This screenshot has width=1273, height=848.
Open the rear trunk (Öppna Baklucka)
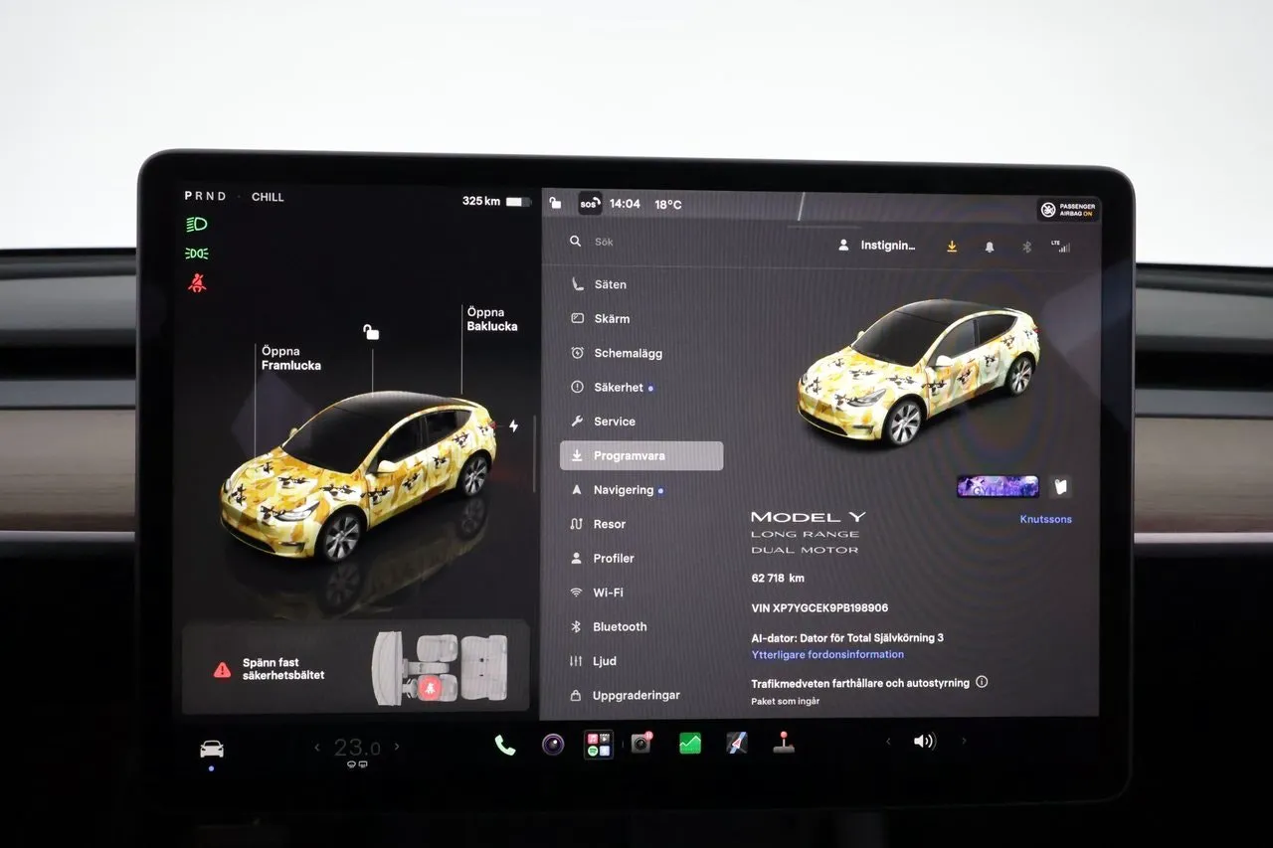coord(492,319)
